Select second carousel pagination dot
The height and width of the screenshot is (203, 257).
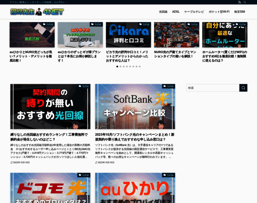pyautogui.click(x=120, y=67)
